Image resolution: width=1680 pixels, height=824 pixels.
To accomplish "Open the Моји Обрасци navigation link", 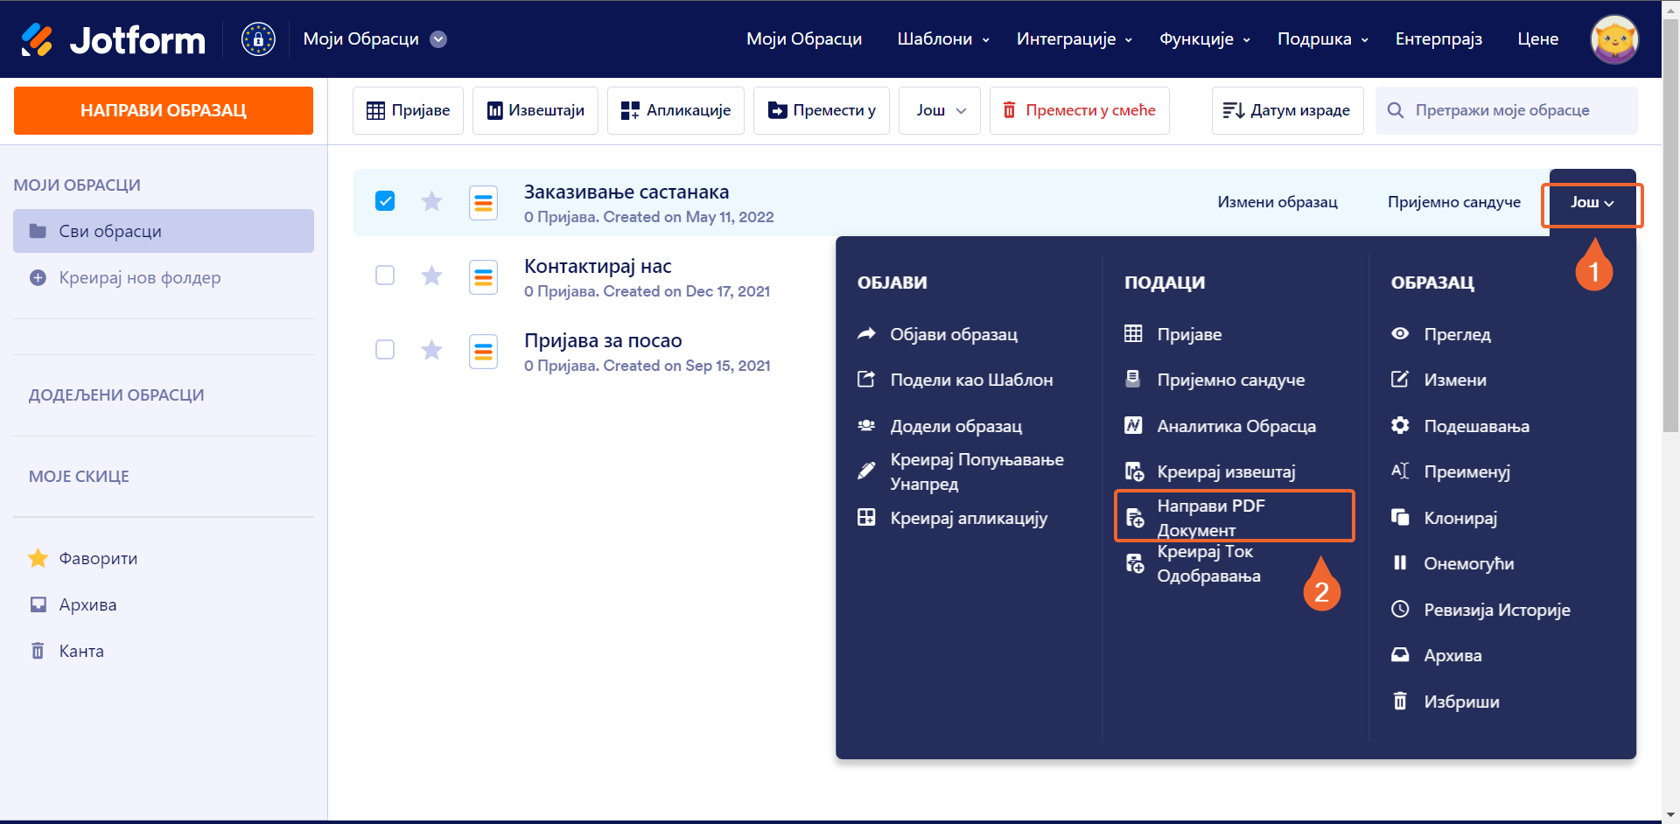I will coord(804,39).
